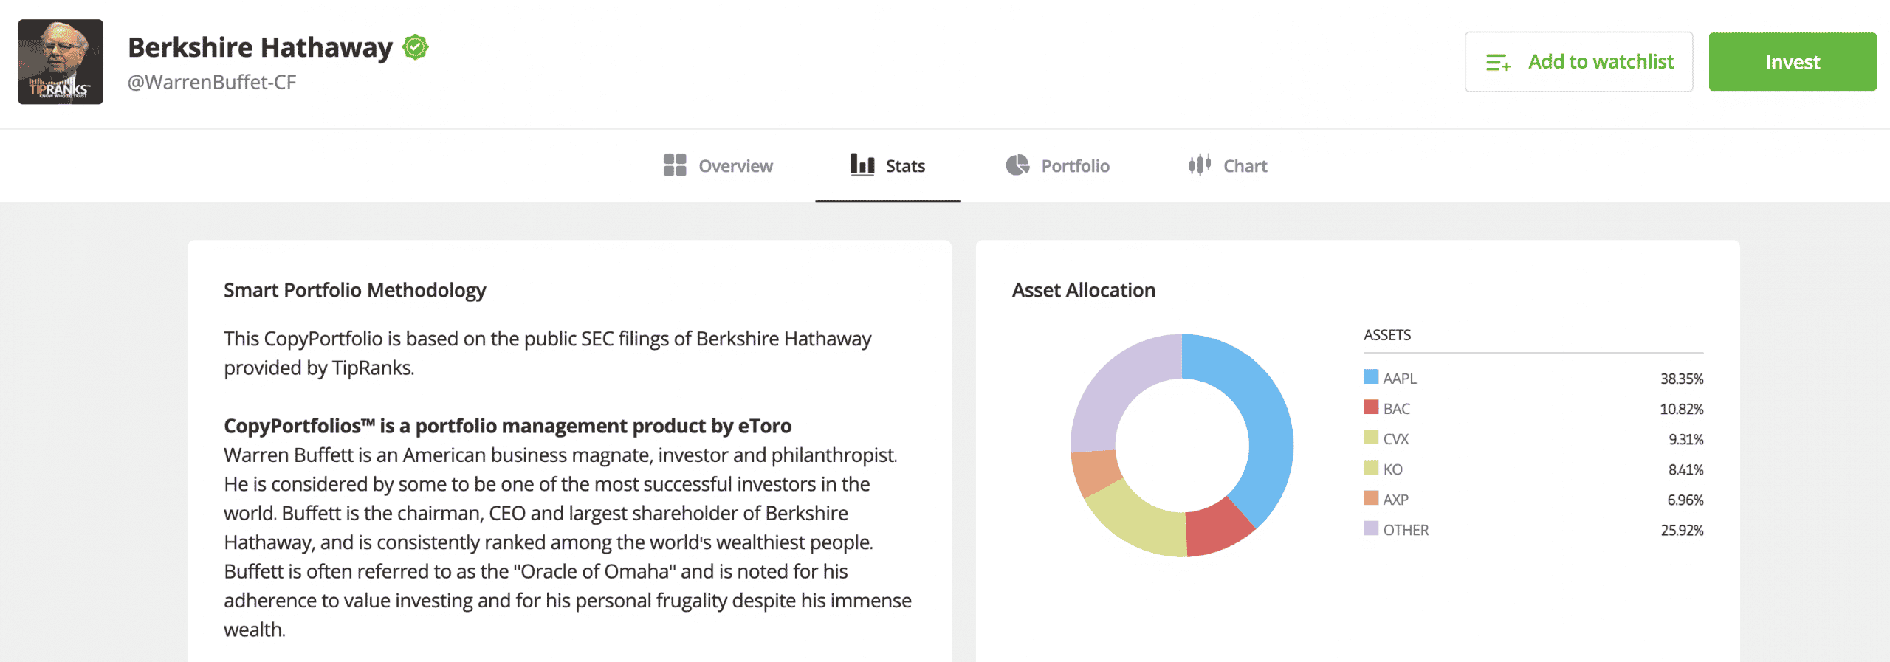The width and height of the screenshot is (1890, 662).
Task: Click the BAC red legend swatch
Action: [x=1371, y=407]
